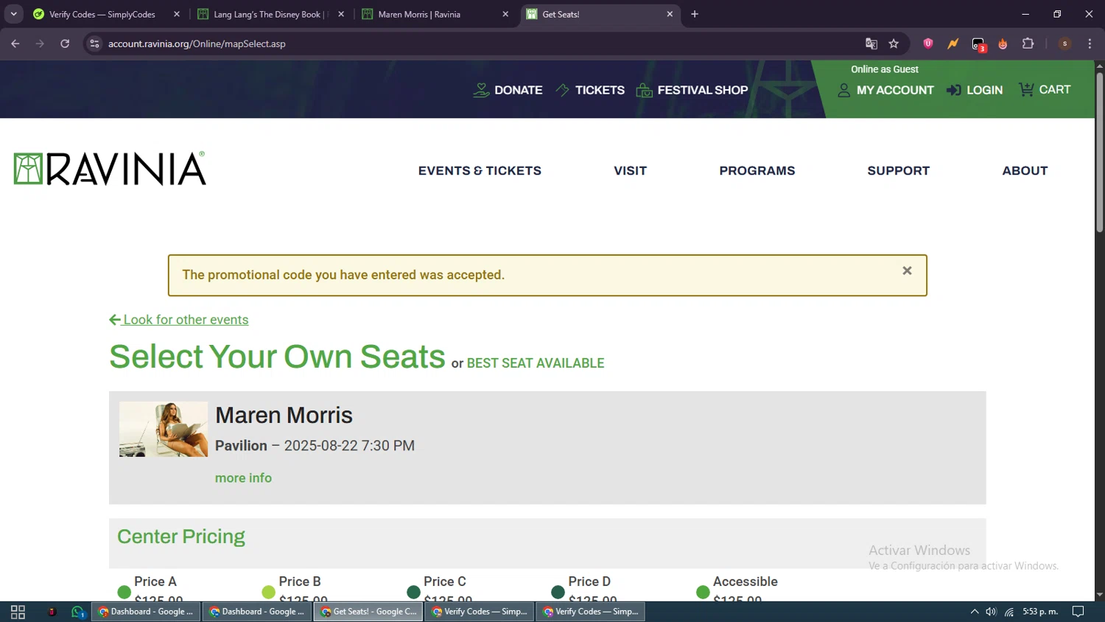1105x622 pixels.
Task: Open the volume speaker tray icon
Action: (992, 612)
